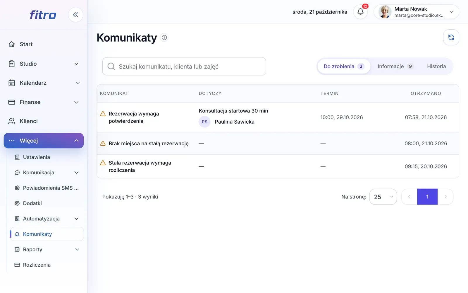
Task: Open the notifications bell with 12 badge
Action: tap(360, 12)
